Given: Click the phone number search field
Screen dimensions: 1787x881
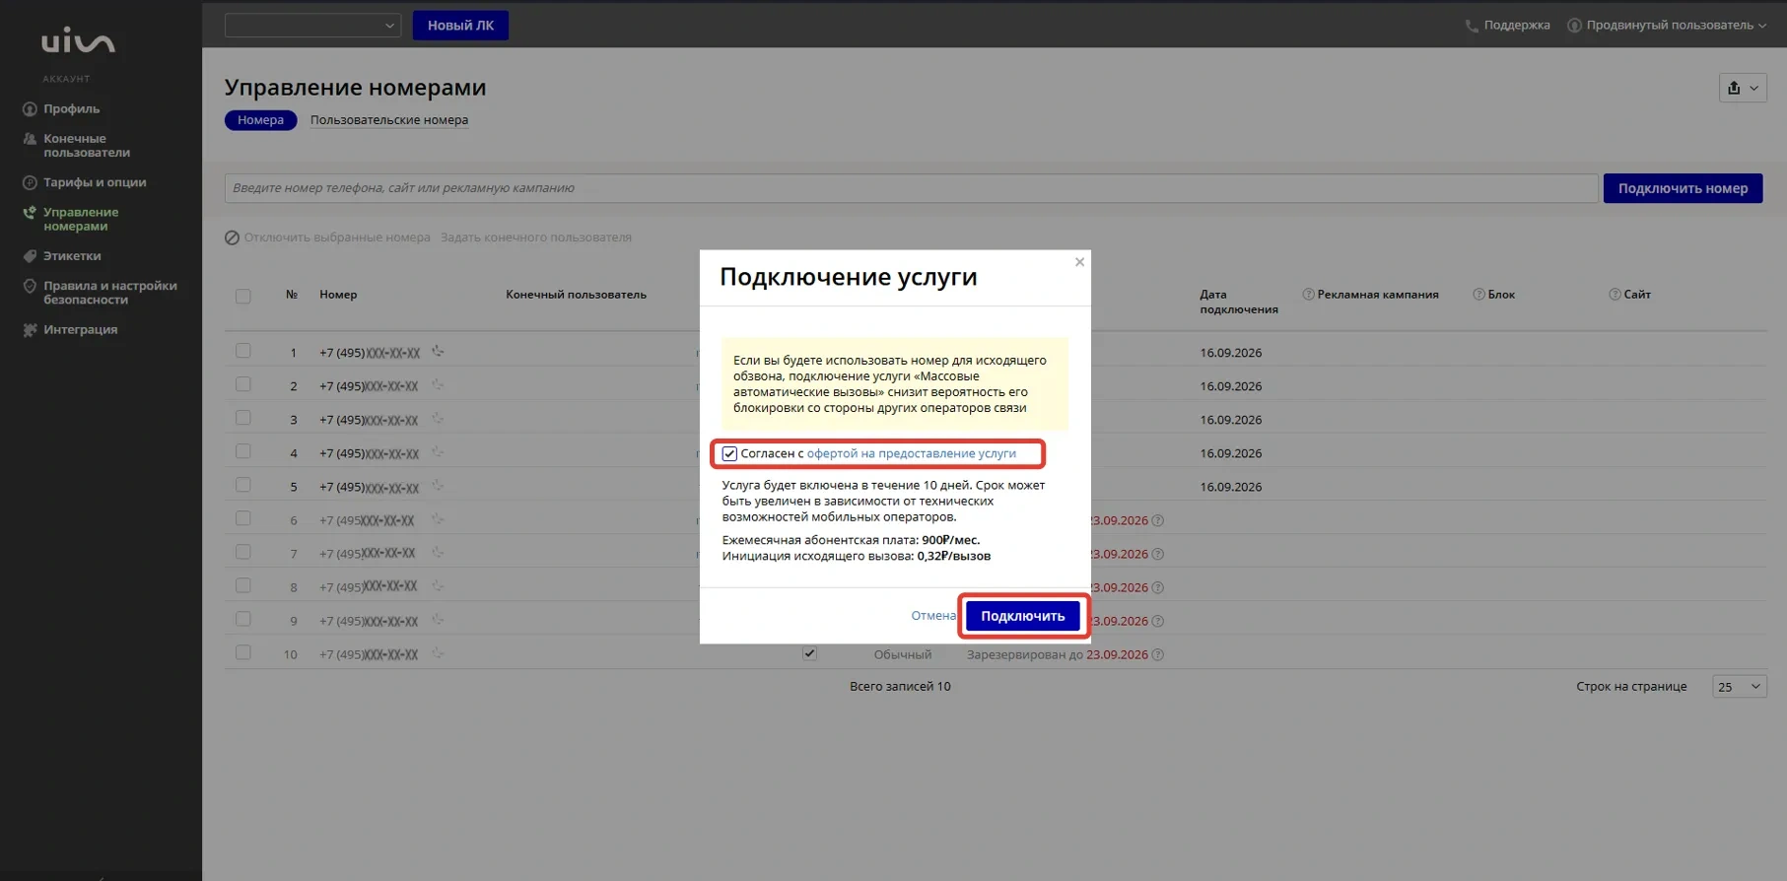Looking at the screenshot, I should click(x=911, y=188).
